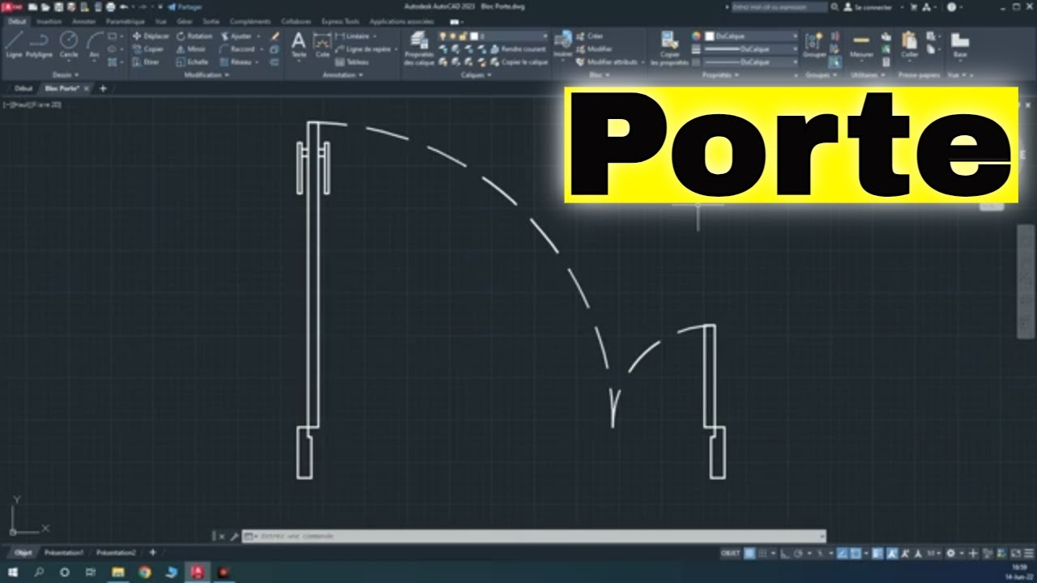Close the Bloc Porte file tab
The image size is (1037, 583).
[x=86, y=88]
